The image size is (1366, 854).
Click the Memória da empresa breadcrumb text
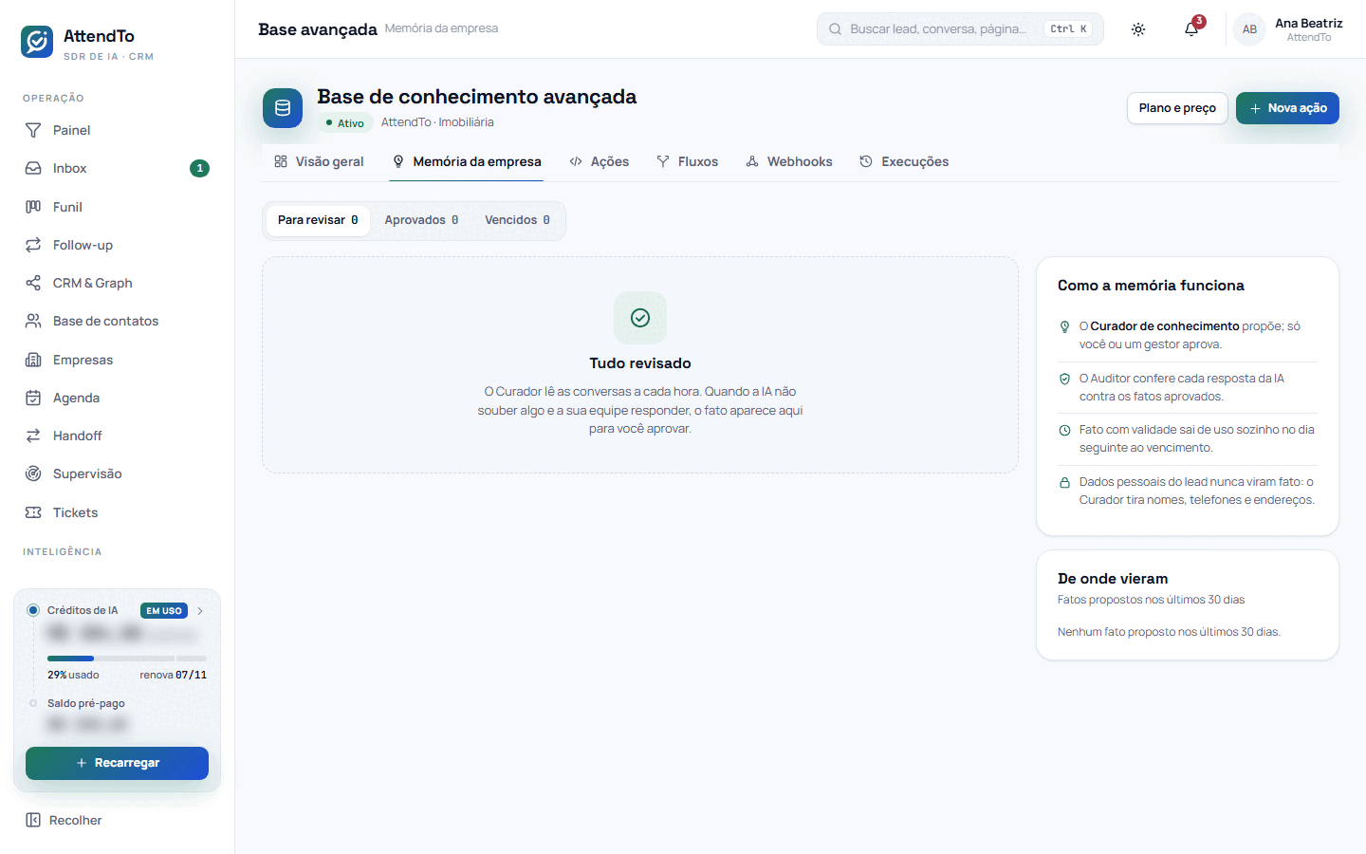click(441, 28)
